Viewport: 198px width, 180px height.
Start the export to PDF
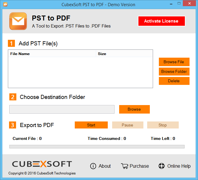[x=91, y=125]
